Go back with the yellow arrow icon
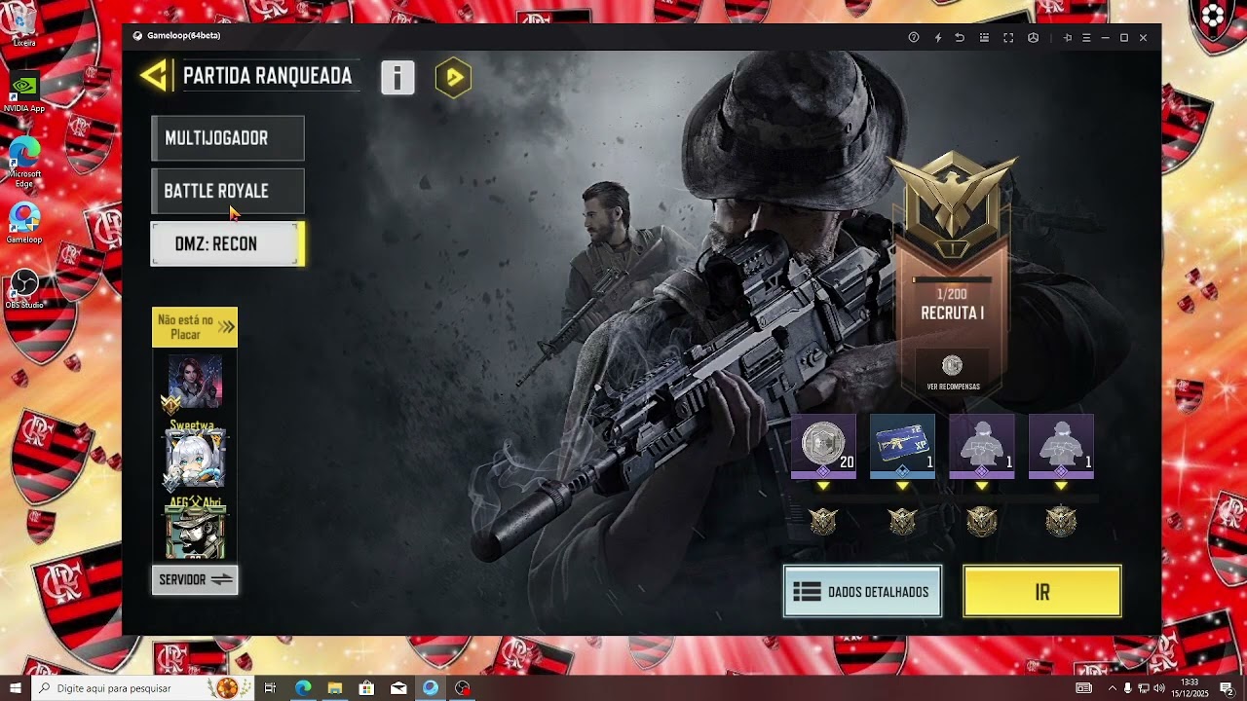The width and height of the screenshot is (1247, 701). click(154, 76)
